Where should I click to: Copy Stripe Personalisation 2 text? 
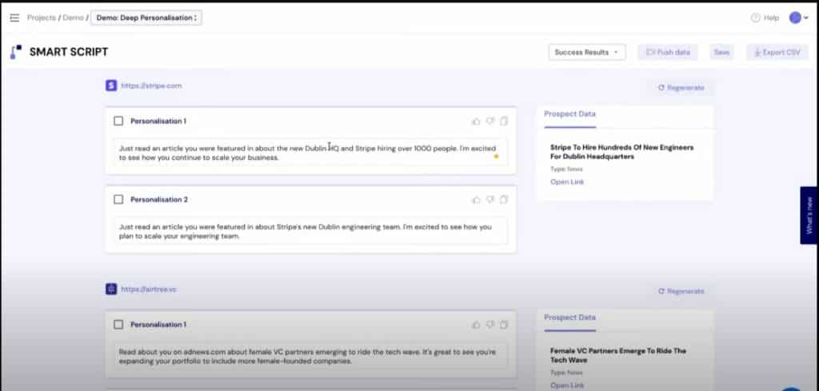tap(504, 199)
